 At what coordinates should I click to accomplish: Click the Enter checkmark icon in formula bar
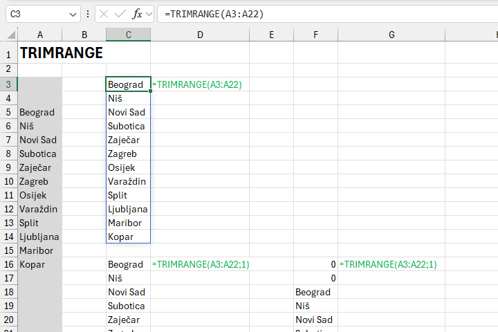pos(120,14)
